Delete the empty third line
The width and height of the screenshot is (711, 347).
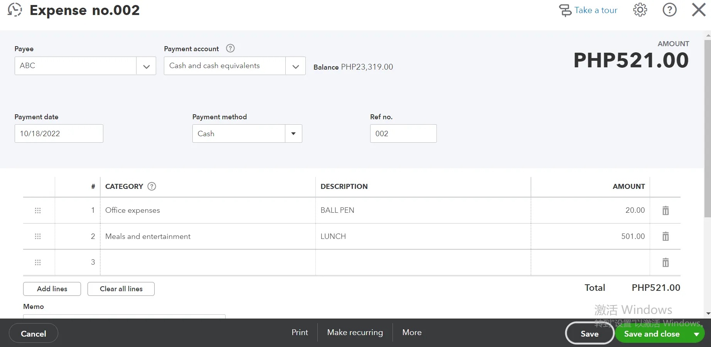tap(666, 262)
